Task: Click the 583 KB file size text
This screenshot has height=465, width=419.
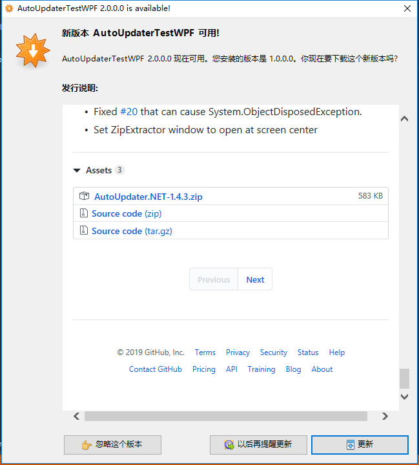Action: (371, 196)
